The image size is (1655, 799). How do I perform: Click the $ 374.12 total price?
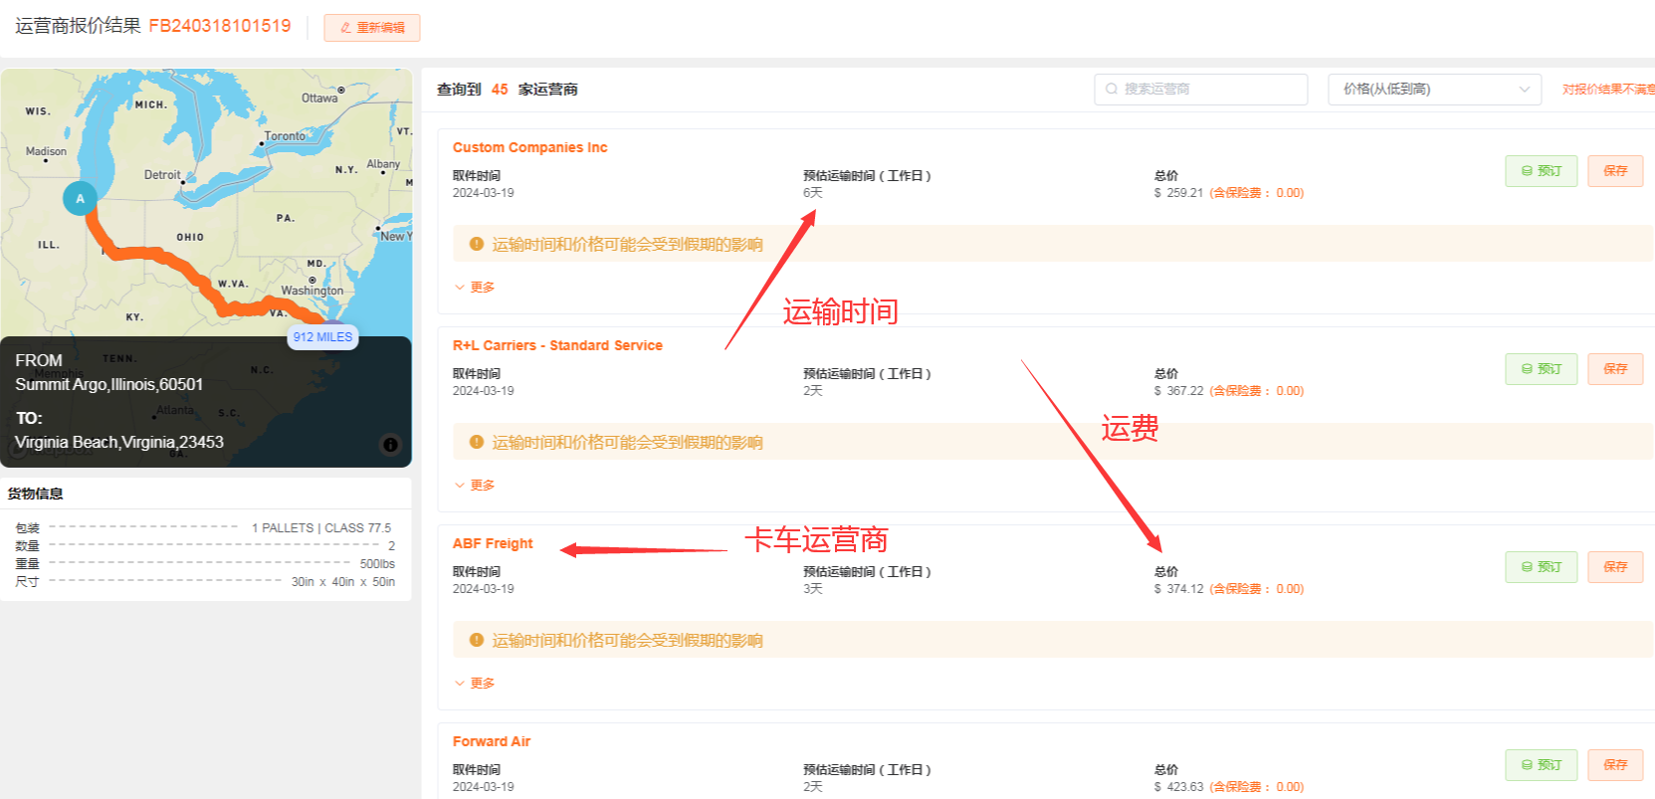1178,589
